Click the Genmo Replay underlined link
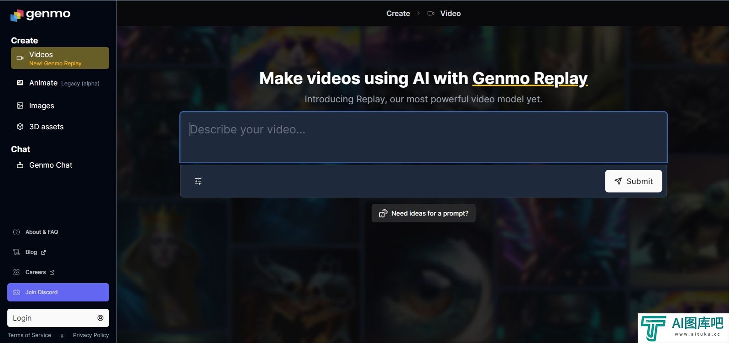Screen dimensions: 729x343 coord(530,79)
